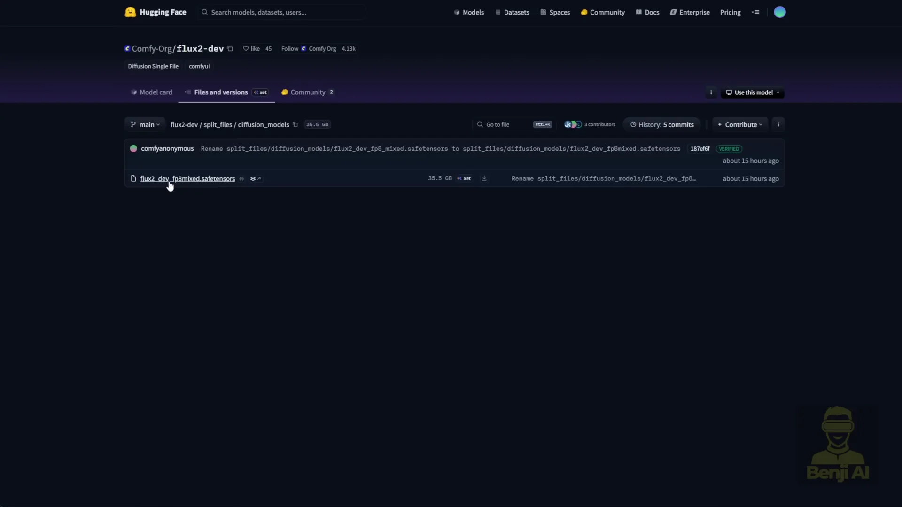Copy the diffusion_models folder path

click(295, 124)
